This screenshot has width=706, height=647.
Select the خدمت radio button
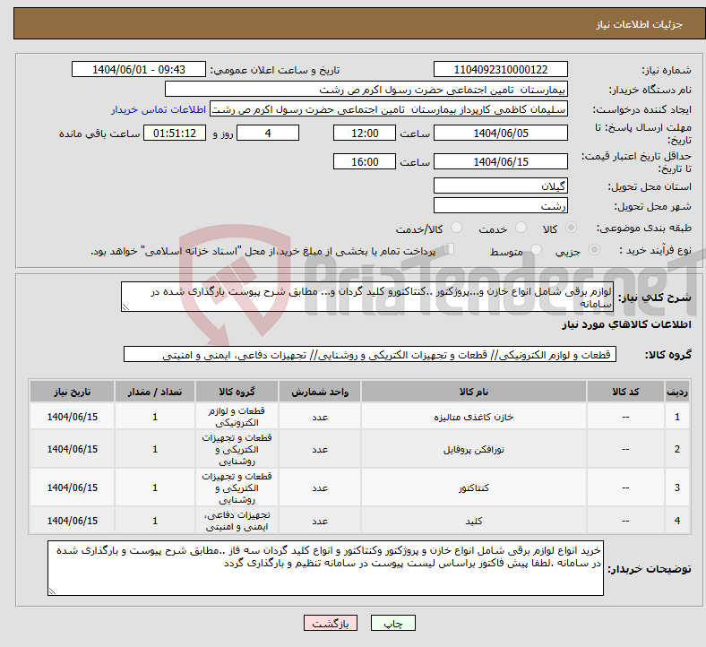521,228
